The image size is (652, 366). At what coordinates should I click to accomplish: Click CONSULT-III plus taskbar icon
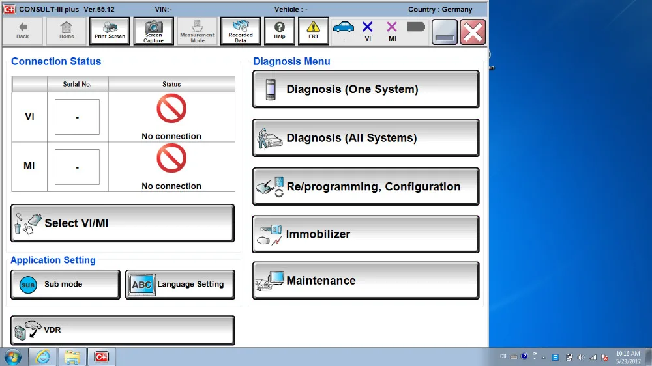coord(101,357)
